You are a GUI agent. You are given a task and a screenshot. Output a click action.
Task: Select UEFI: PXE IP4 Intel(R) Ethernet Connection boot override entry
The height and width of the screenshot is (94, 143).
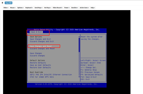tap(51, 76)
